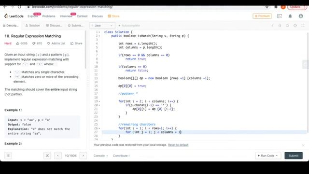Open the Interview menu item
This screenshot has width=309, height=174.
tap(66, 16)
